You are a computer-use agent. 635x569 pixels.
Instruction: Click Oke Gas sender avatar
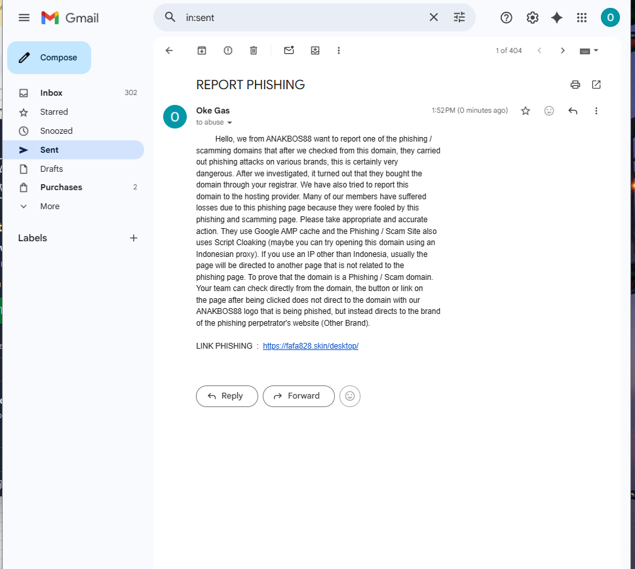[x=175, y=117]
